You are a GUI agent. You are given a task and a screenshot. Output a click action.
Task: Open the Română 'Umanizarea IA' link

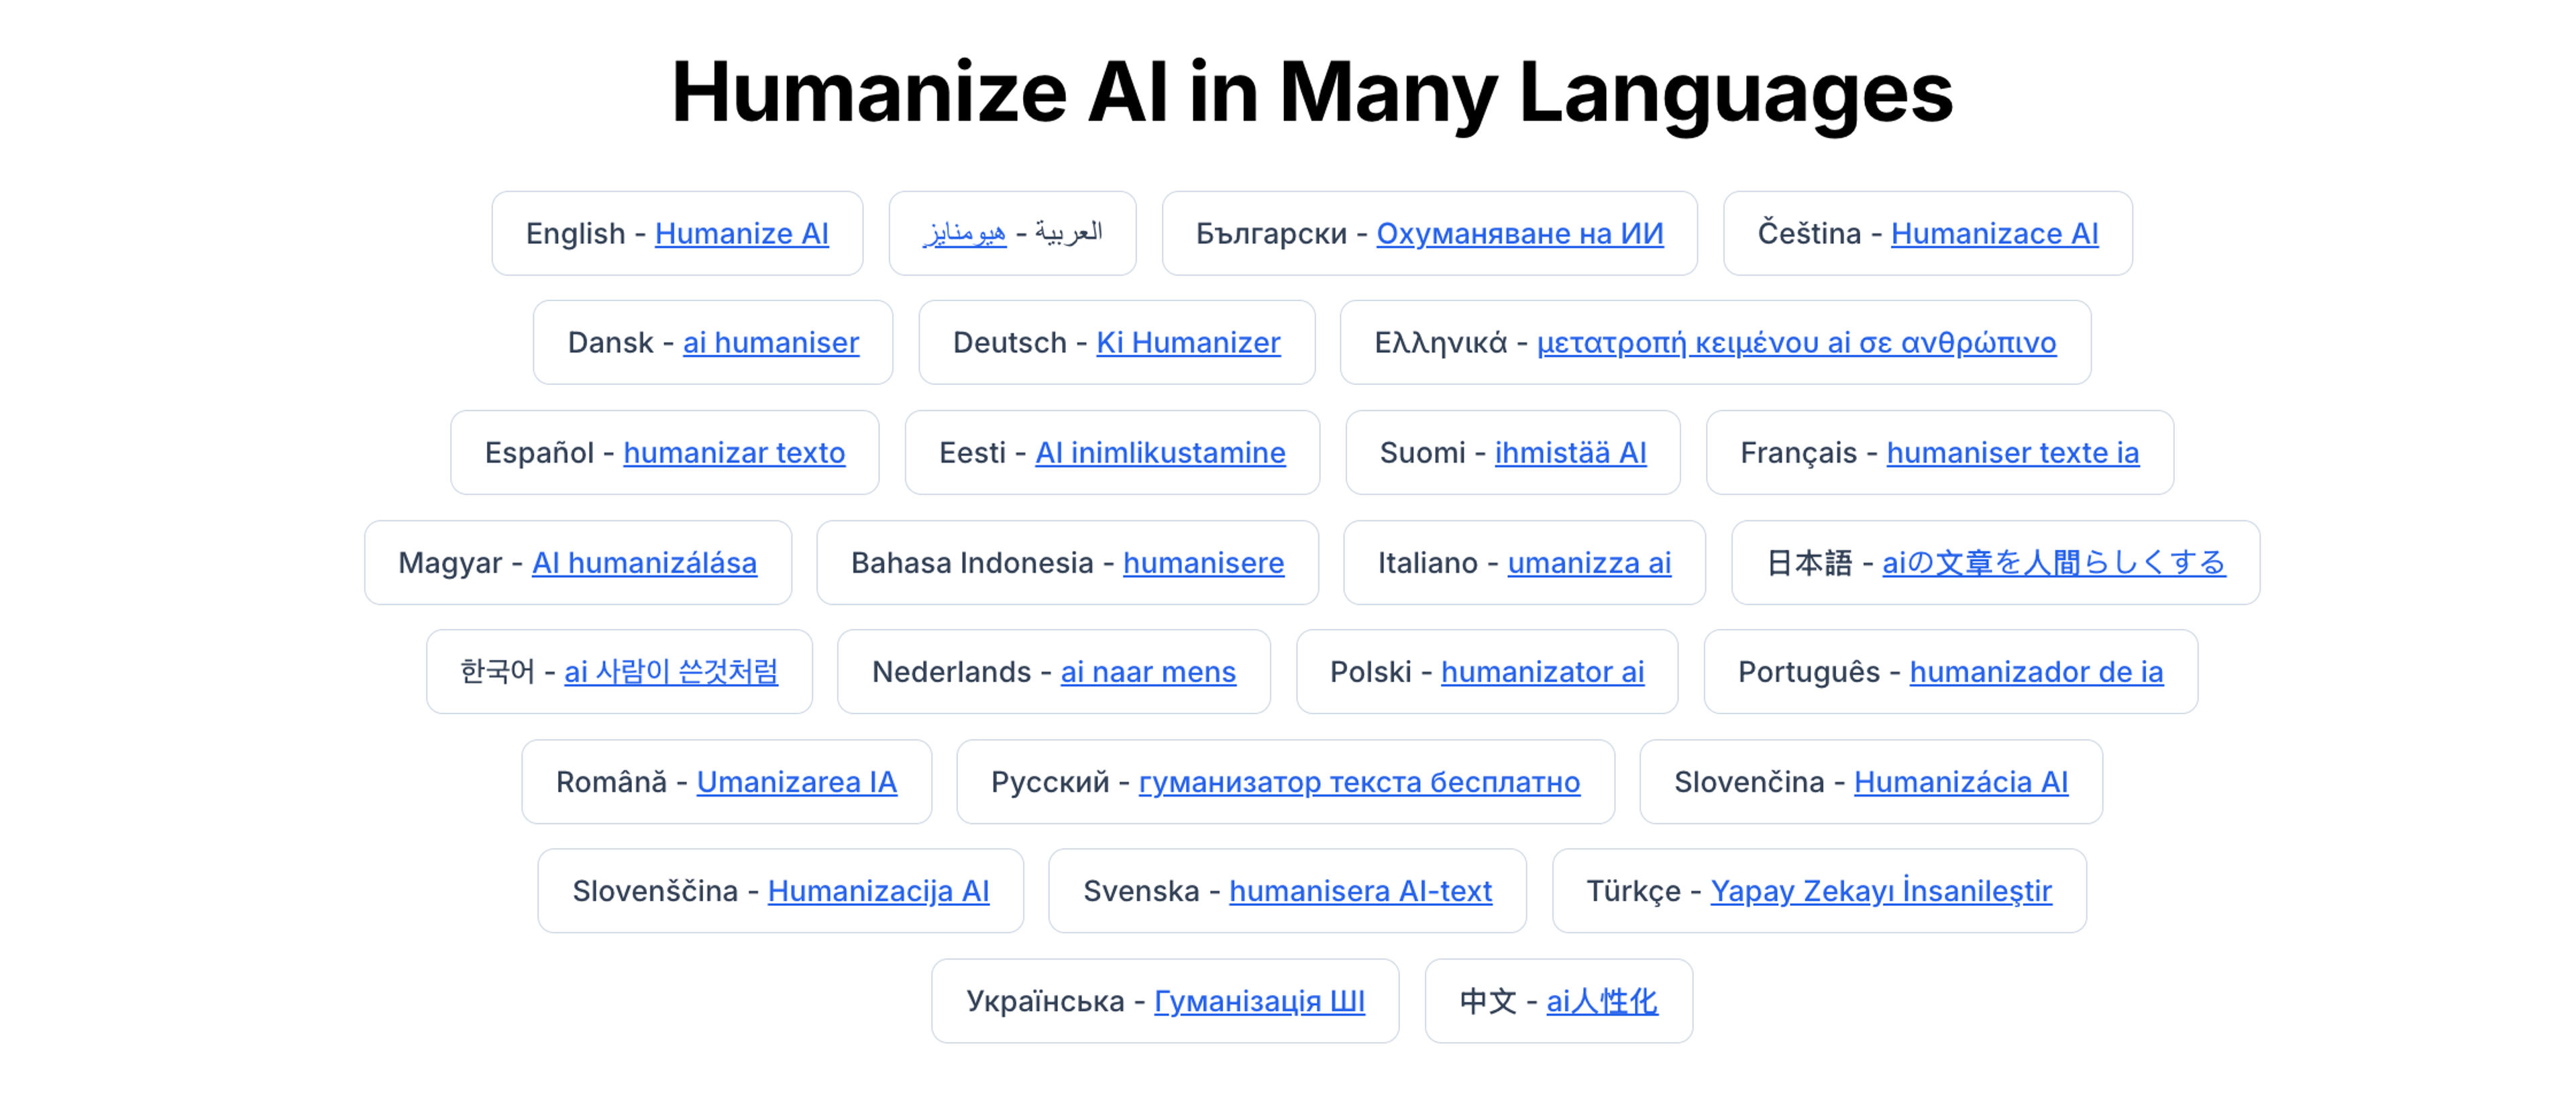(x=796, y=782)
